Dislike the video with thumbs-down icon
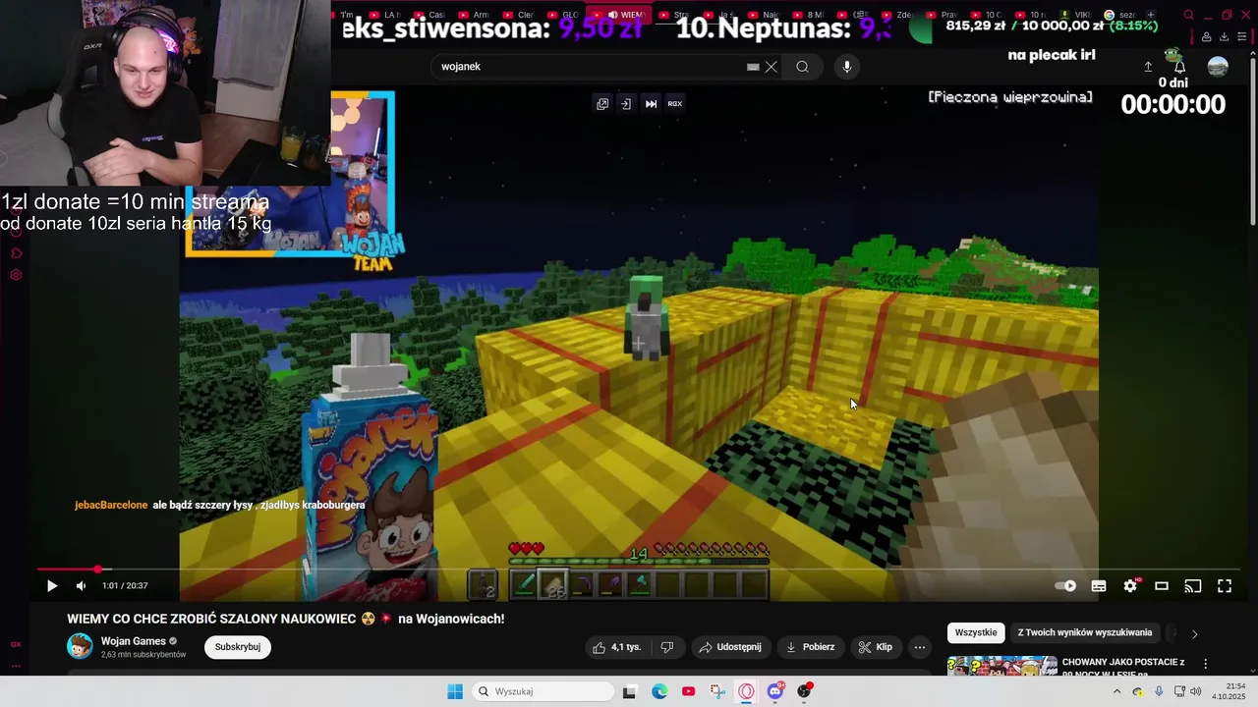This screenshot has height=707, width=1258. pos(667,647)
